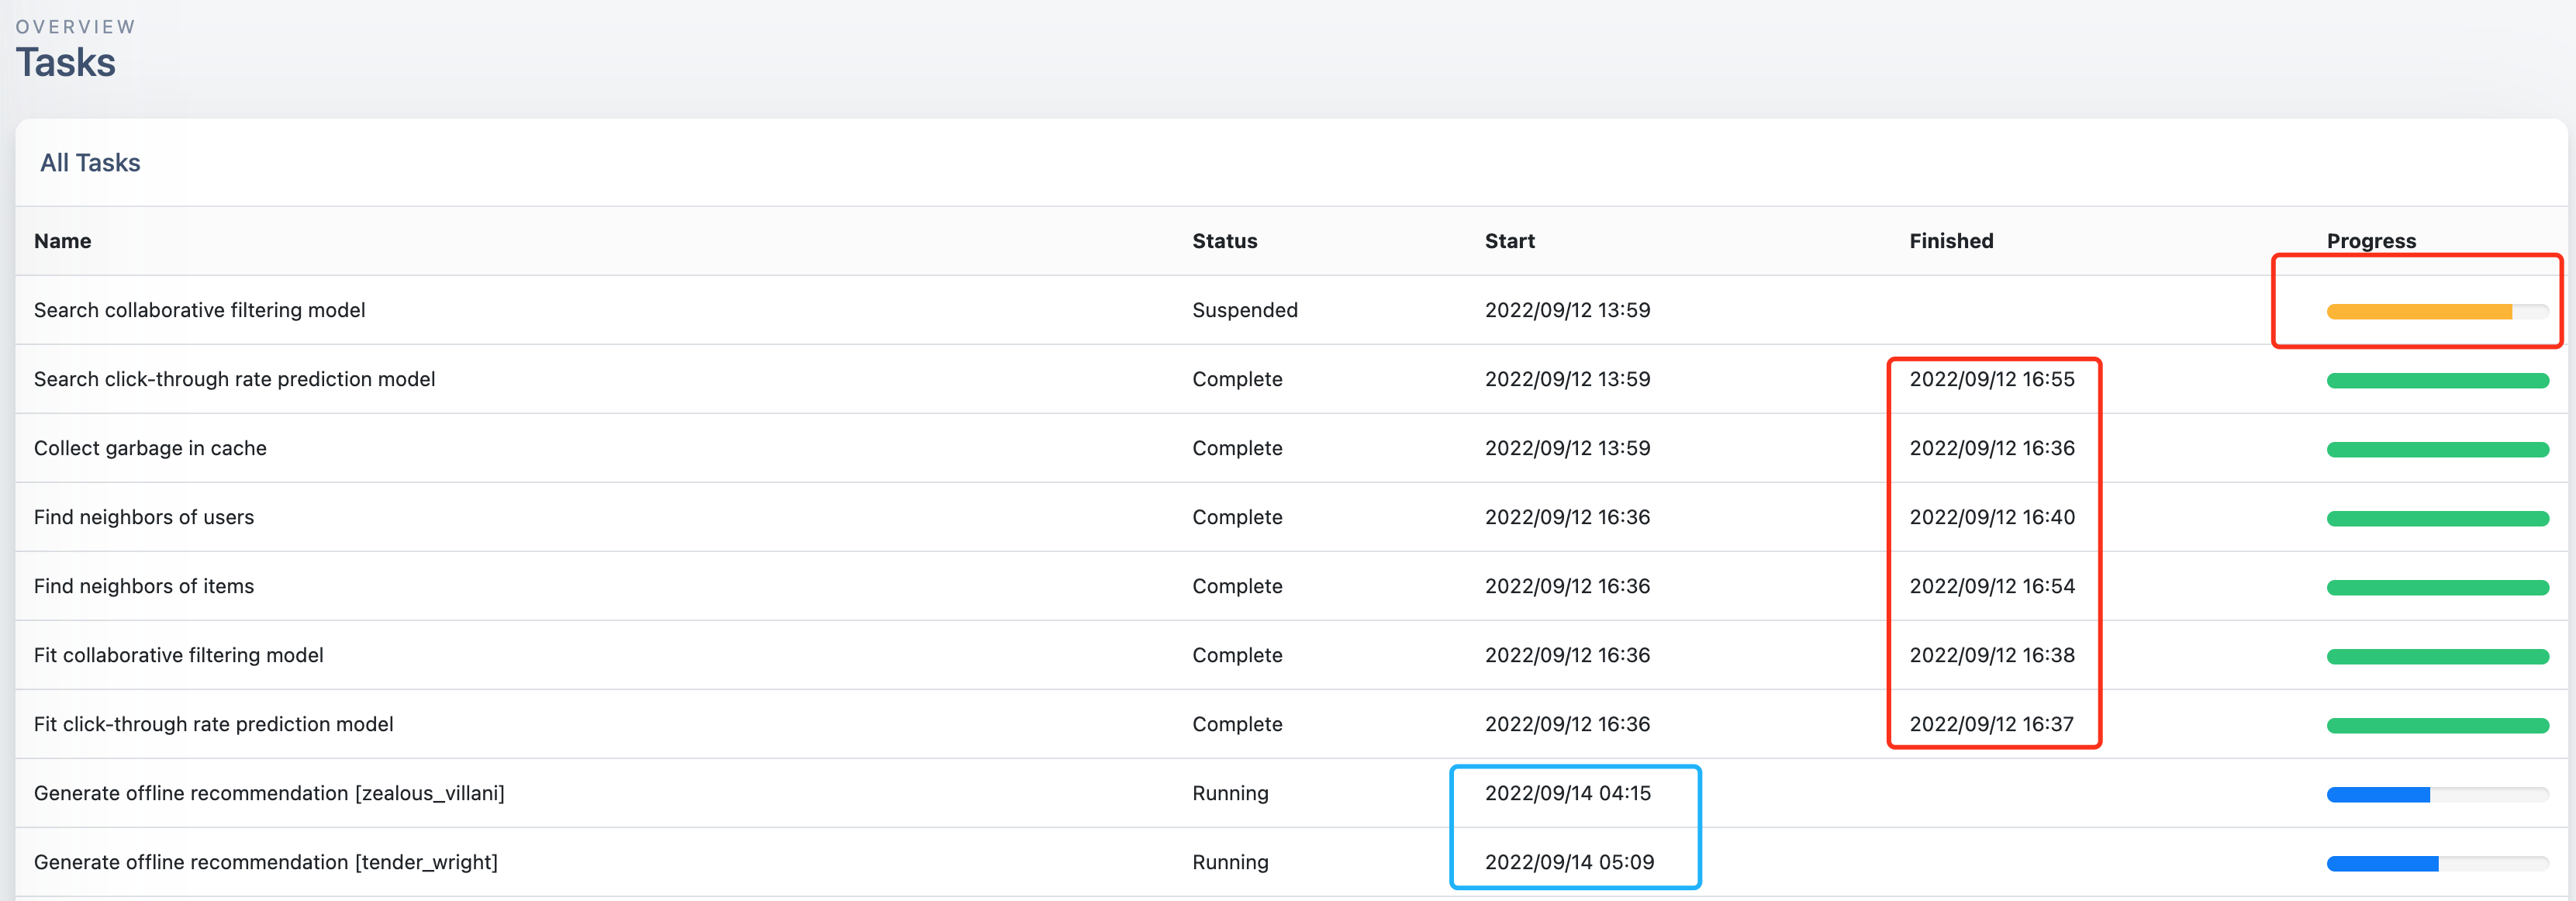Sort tasks by the Finished column header
The image size is (2576, 901).
pyautogui.click(x=1950, y=240)
